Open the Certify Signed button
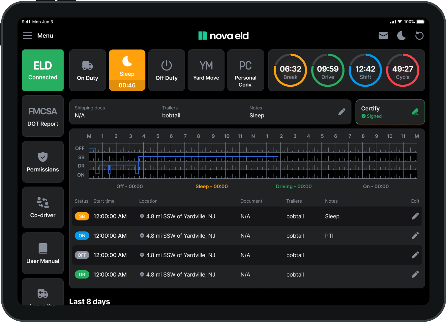The width and height of the screenshot is (446, 322). pos(390,112)
